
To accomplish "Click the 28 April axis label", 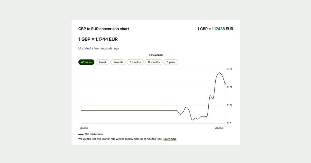I will [219, 128].
